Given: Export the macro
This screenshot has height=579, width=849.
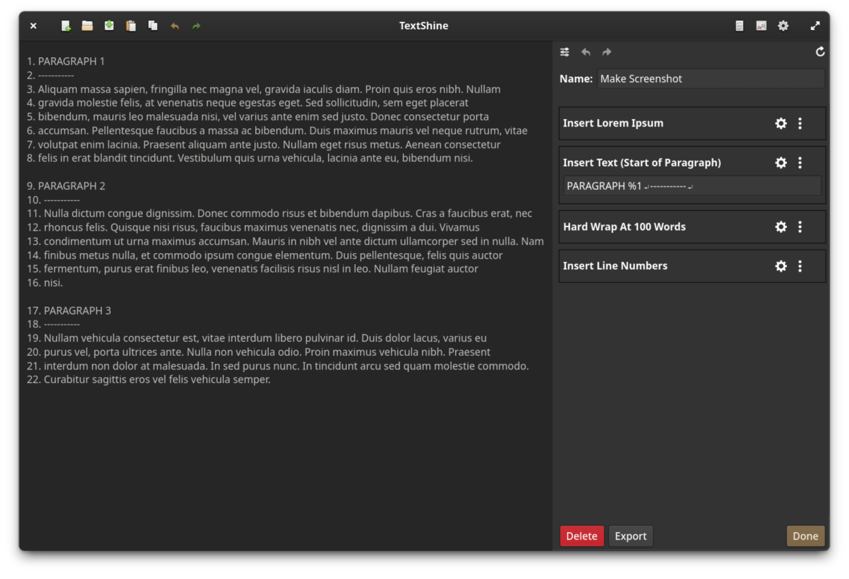Looking at the screenshot, I should click(631, 536).
